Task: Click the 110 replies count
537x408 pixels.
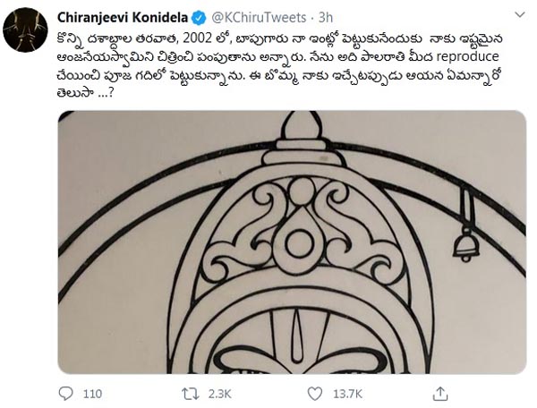Action: tap(92, 394)
